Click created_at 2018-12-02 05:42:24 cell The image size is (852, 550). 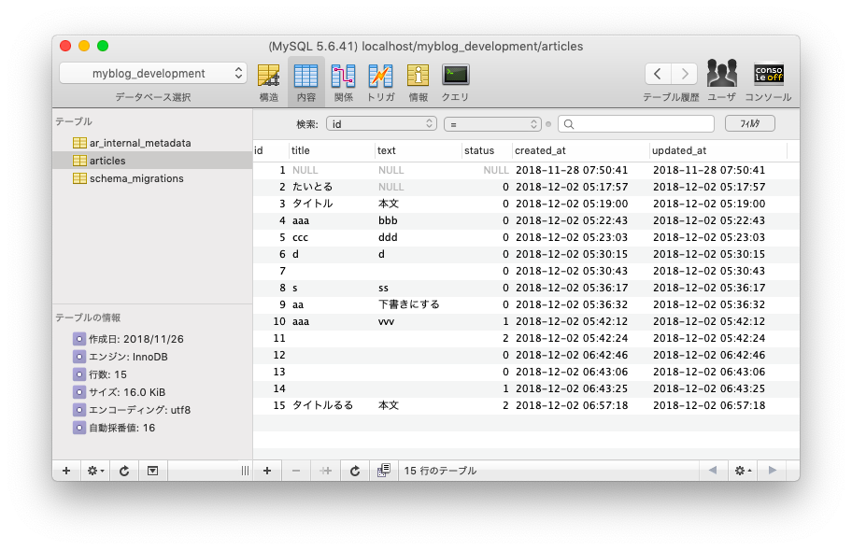[x=572, y=338]
